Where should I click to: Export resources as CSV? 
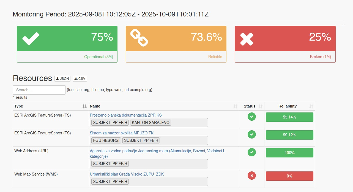tap(80, 79)
